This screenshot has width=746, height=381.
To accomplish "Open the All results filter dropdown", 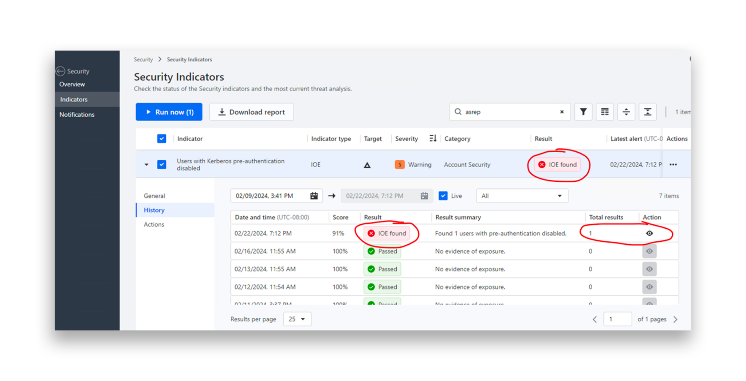I will click(522, 196).
